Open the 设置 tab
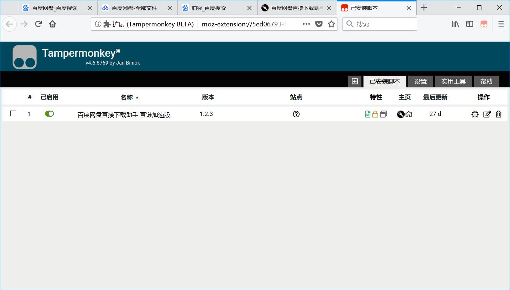 click(x=421, y=81)
